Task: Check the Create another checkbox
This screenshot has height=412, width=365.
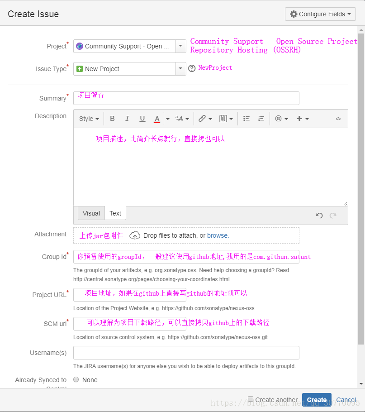Action: [251, 399]
